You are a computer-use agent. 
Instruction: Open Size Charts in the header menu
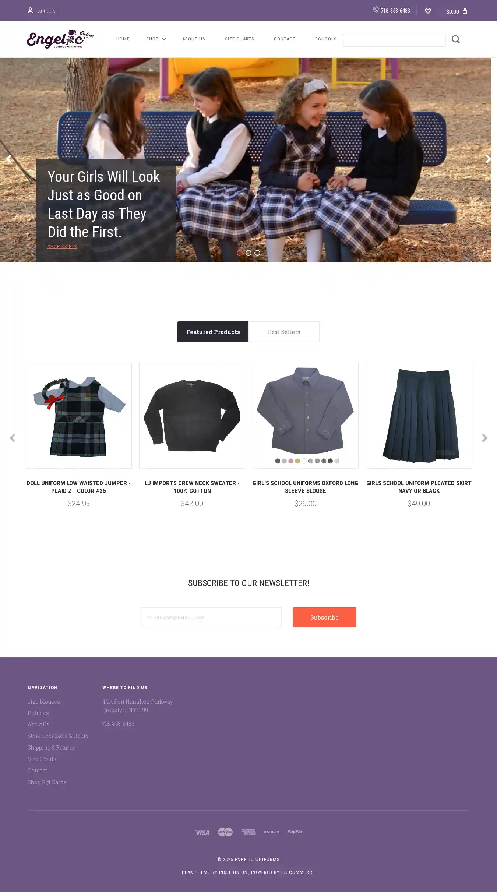[239, 39]
